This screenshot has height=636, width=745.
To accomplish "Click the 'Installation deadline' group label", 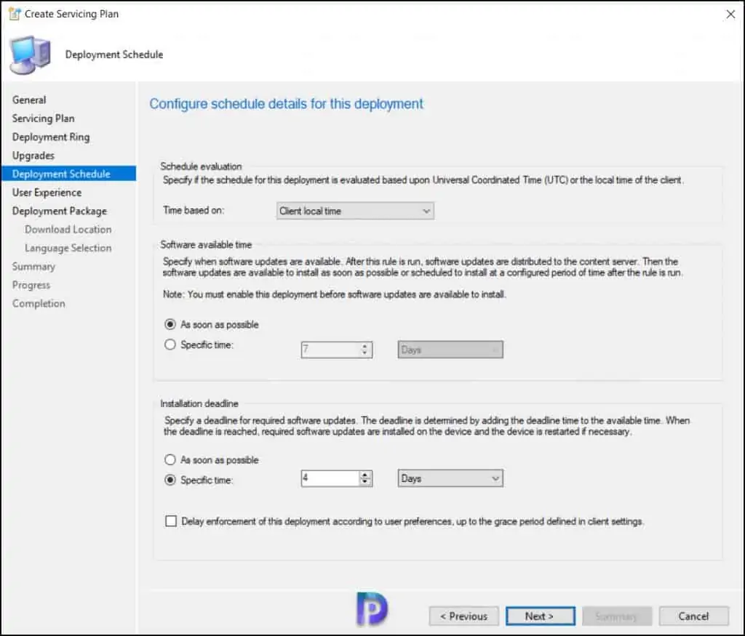I will (199, 403).
